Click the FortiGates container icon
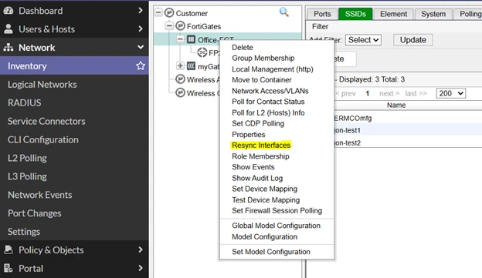482x278 pixels. (x=180, y=25)
